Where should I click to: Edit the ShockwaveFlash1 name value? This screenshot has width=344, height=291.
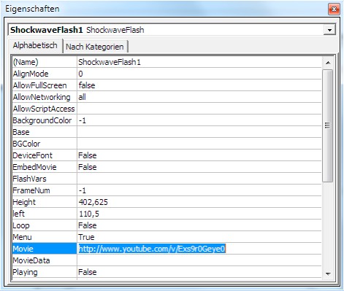(199, 62)
